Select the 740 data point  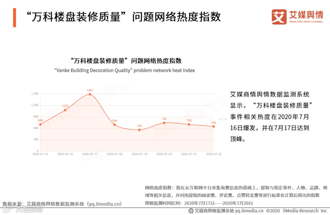(164, 123)
